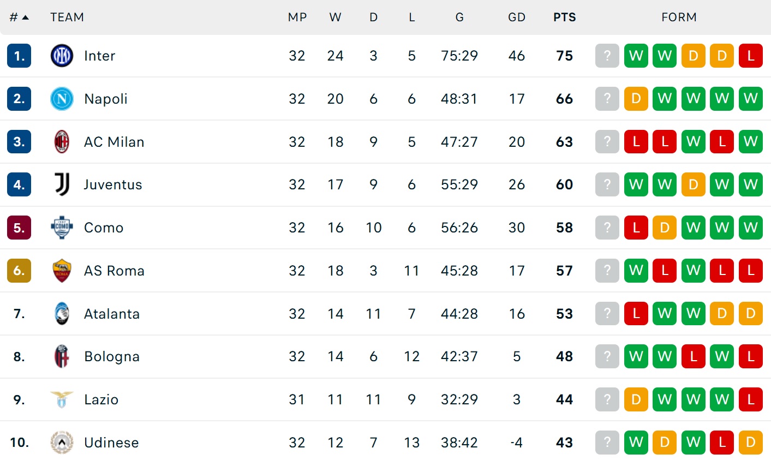Viewport: 771px width, 460px height.
Task: Open the Atalanta team name link
Action: pyautogui.click(x=112, y=314)
